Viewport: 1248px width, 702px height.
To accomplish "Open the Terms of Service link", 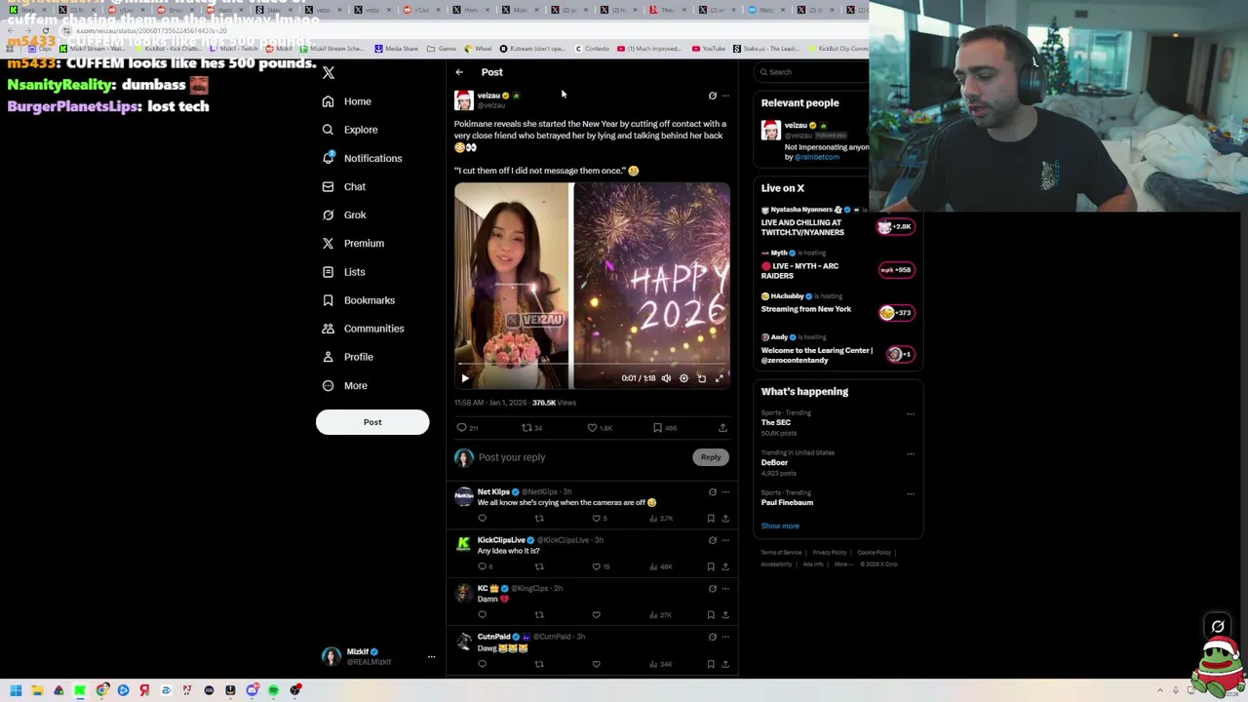I will click(781, 553).
